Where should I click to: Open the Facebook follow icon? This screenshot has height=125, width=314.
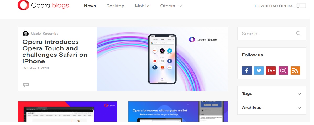247,70
